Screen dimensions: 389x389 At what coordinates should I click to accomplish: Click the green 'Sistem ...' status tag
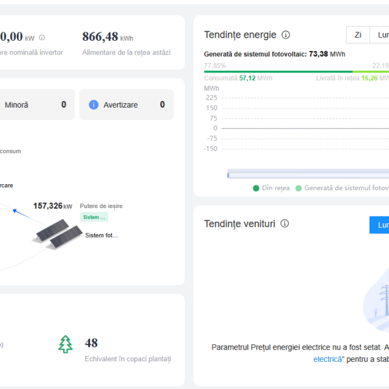click(x=94, y=217)
